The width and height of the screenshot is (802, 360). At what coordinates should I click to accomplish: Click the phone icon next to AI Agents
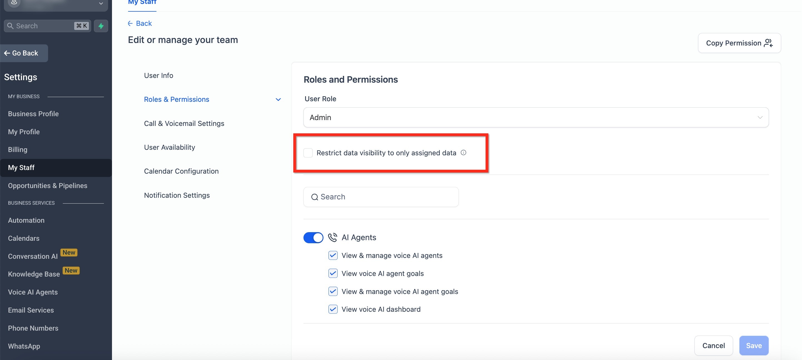[x=332, y=237]
